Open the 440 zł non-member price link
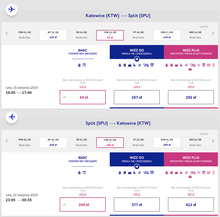 pyautogui.click(x=137, y=194)
